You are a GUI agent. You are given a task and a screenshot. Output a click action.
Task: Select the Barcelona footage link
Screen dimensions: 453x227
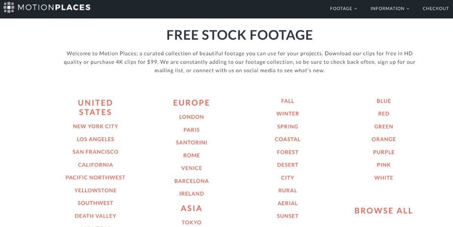coord(191,181)
